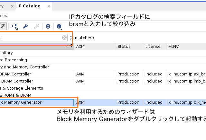Viewport: 206px width, 140px height.
Task: Click the wrench customize IP icon
Action: 25,27
